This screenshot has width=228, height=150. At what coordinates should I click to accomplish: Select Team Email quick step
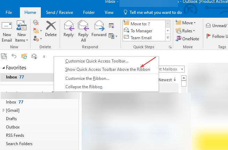(144, 37)
